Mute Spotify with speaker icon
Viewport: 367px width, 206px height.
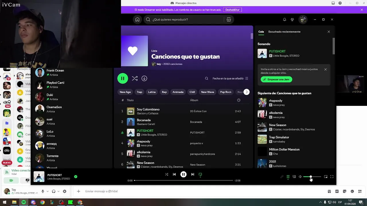click(300, 177)
